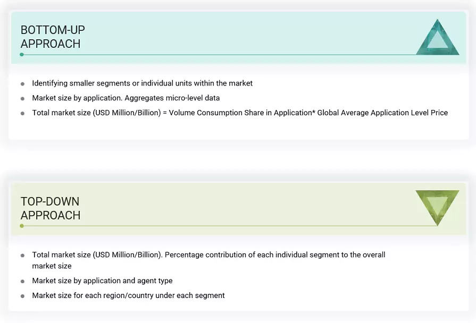Select the bullet beside 'Market size by application'
This screenshot has width=476, height=323.
(x=22, y=98)
